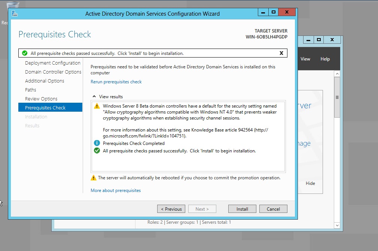Viewport: 378px width, 251px height.
Task: Minimize the Server Manager window
Action: 308,40
